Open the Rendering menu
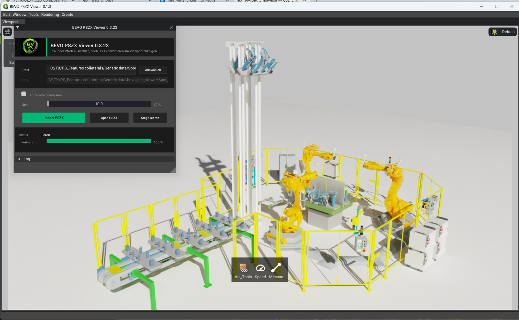Screen dimensions: 519x320 pos(50,15)
